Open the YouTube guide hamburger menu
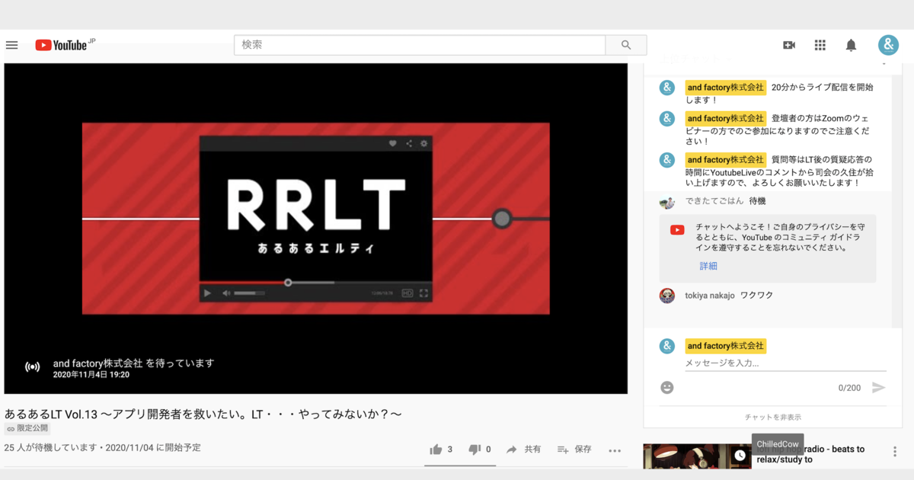This screenshot has height=480, width=914. pyautogui.click(x=11, y=45)
